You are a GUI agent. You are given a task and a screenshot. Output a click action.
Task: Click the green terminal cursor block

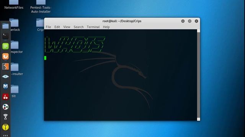pos(45,58)
